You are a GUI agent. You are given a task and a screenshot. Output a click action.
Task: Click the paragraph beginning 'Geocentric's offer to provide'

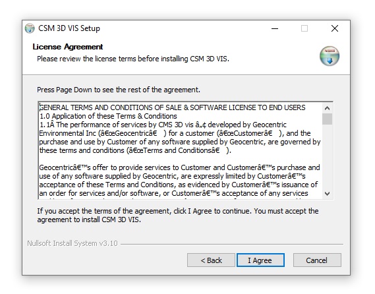pyautogui.click(x=179, y=181)
